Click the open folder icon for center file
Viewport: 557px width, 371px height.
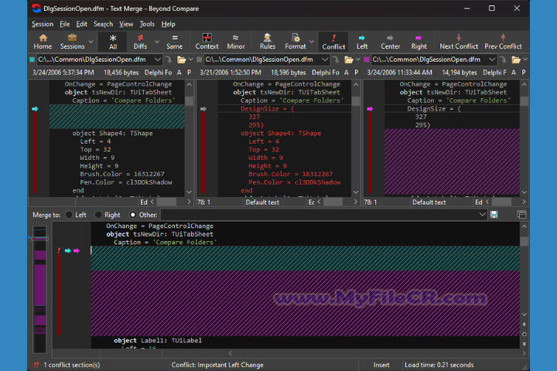(x=349, y=60)
